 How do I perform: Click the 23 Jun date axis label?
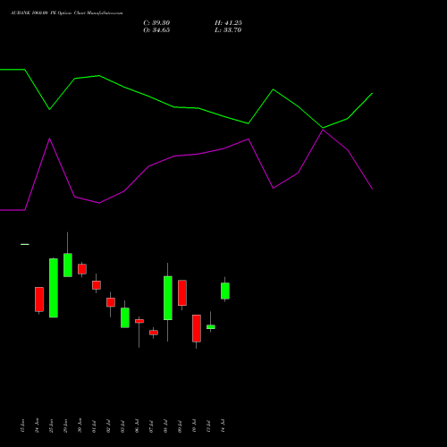pos(23,426)
